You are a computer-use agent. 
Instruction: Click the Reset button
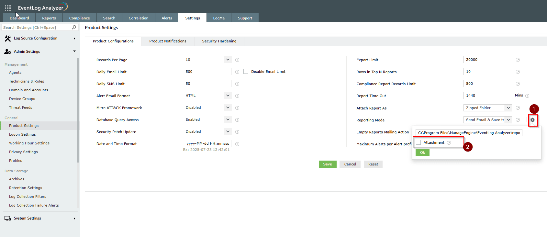(373, 164)
